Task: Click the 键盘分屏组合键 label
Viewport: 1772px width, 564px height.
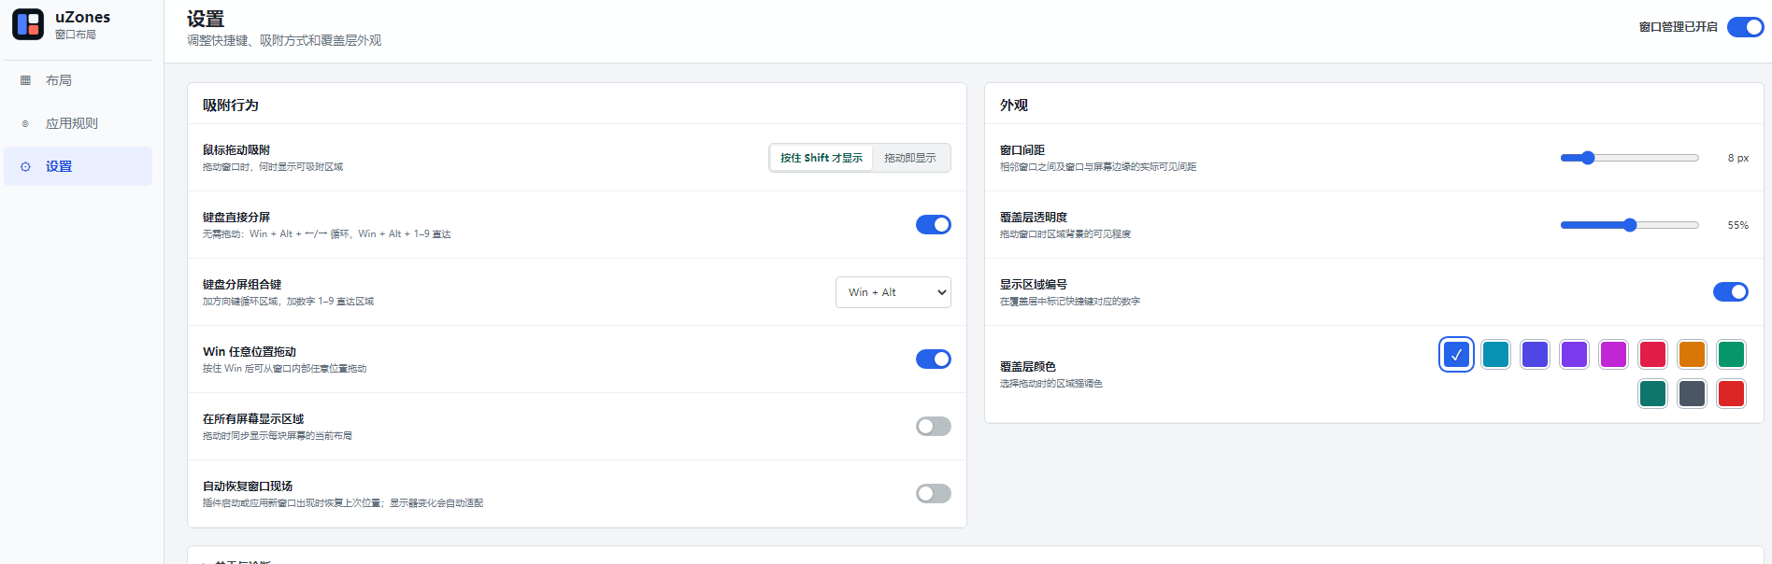Action: point(242,285)
